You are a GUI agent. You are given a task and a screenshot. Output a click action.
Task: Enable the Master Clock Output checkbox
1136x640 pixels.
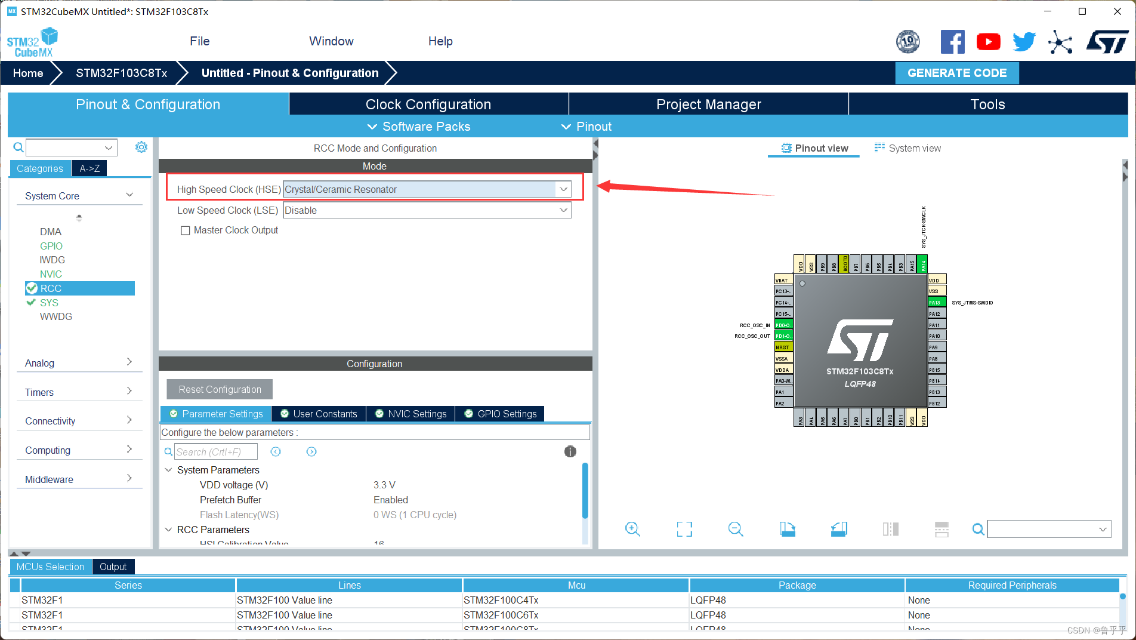(x=186, y=230)
